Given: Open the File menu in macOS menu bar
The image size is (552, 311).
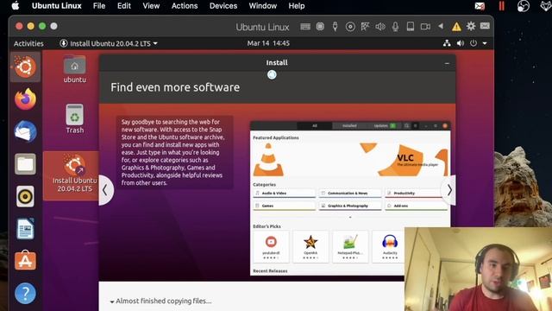Looking at the screenshot, I should 99,6.
